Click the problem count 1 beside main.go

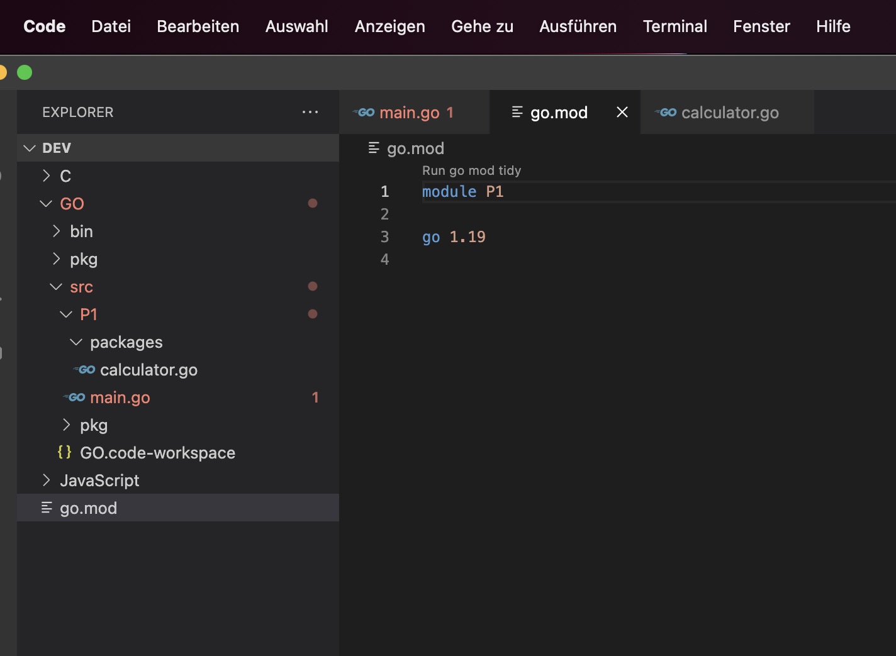tap(315, 397)
